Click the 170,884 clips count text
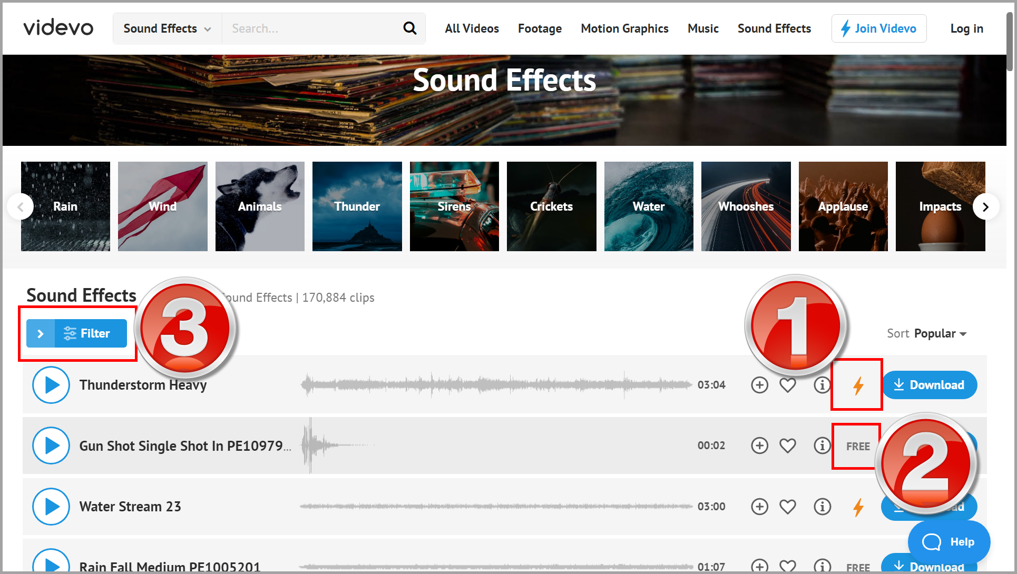This screenshot has width=1017, height=574. pos(338,298)
